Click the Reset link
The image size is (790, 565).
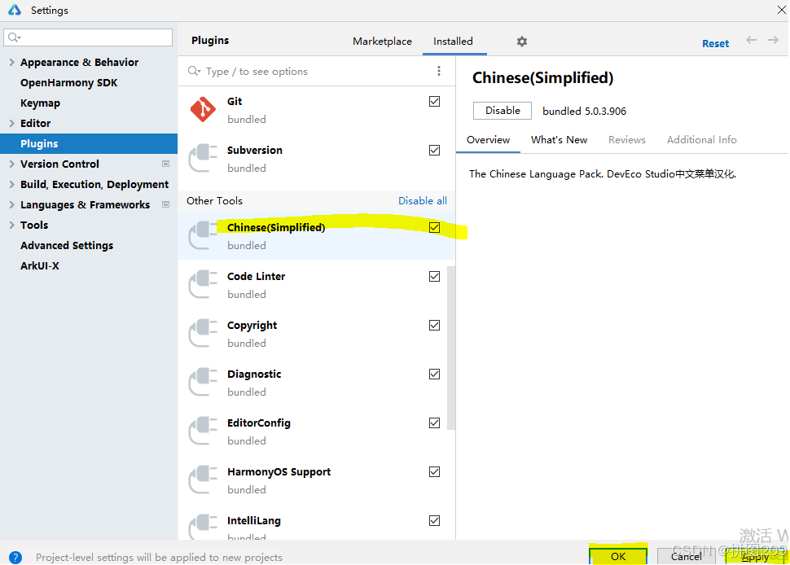(x=715, y=43)
